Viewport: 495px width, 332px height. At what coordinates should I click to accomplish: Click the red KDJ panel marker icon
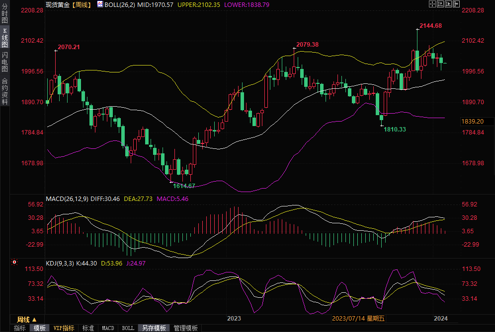tap(14, 262)
